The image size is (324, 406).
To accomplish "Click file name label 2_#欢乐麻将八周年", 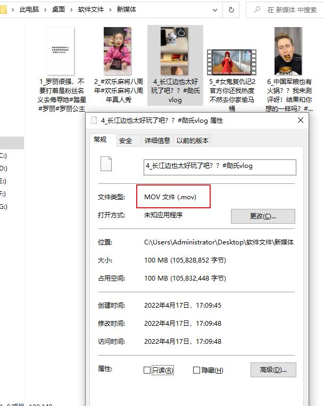I will [119, 91].
